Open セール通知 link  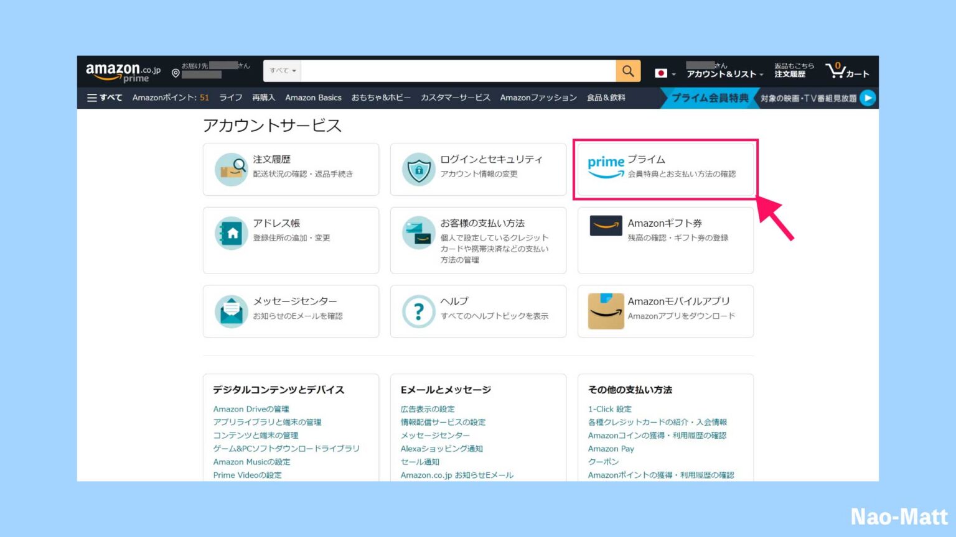(419, 462)
